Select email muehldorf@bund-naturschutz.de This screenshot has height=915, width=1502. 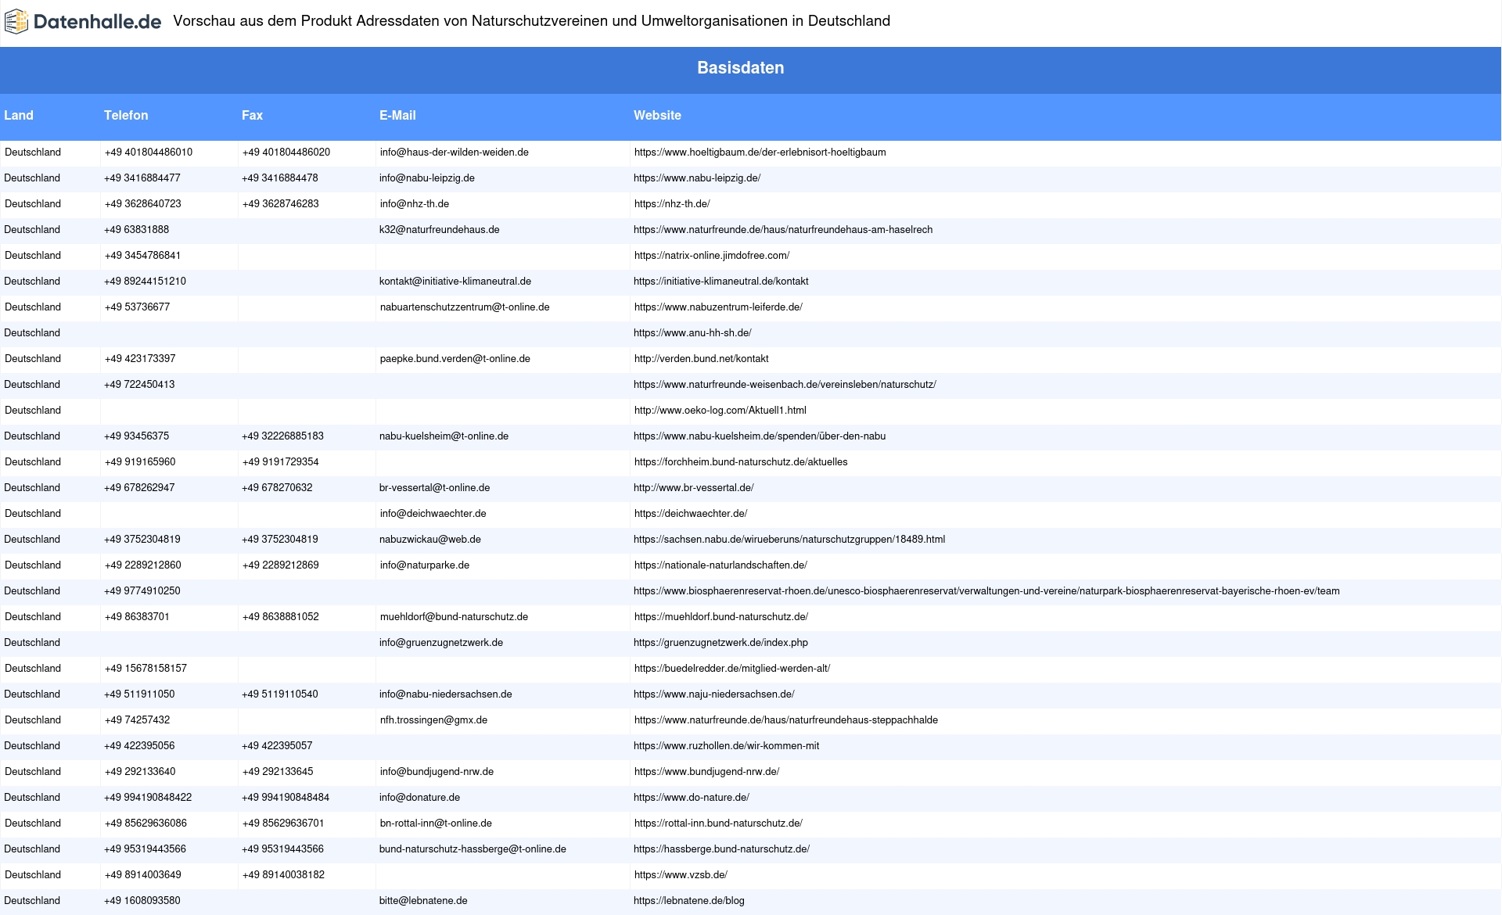pyautogui.click(x=454, y=617)
